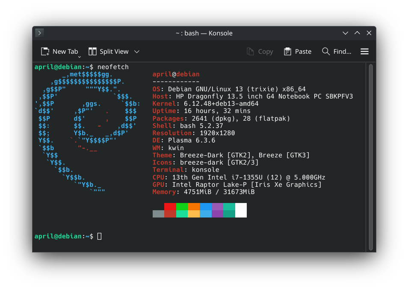Open the New Tab dropdown arrow

click(x=80, y=57)
